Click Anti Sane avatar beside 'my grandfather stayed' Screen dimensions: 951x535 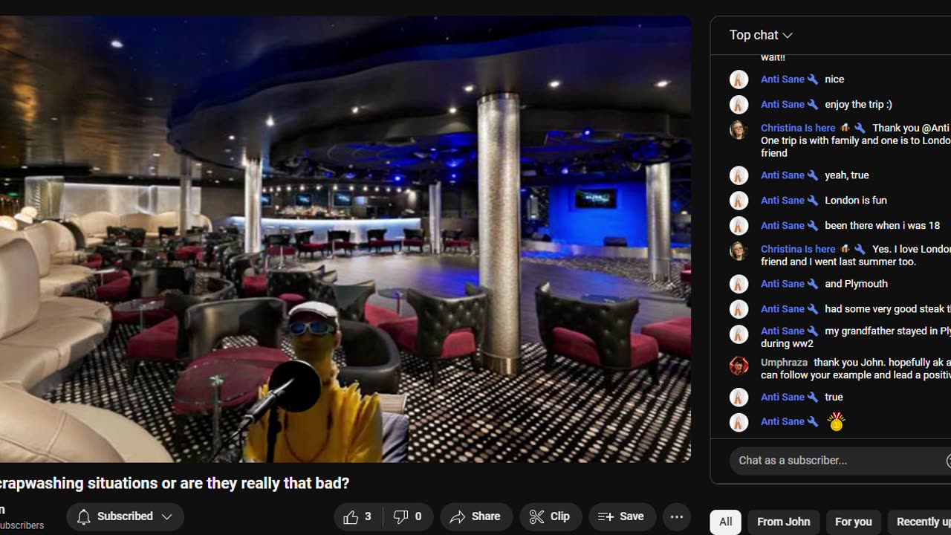(739, 334)
